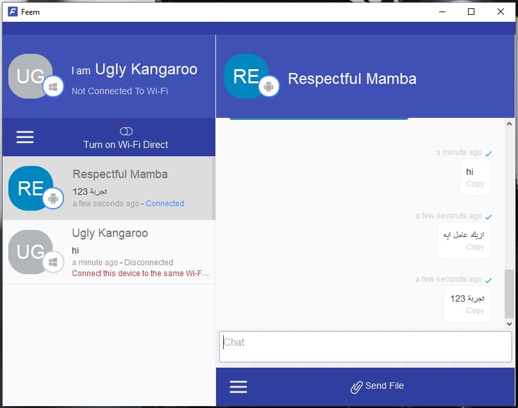Image resolution: width=518 pixels, height=408 pixels.
Task: Click the Send File button text
Action: (385, 386)
